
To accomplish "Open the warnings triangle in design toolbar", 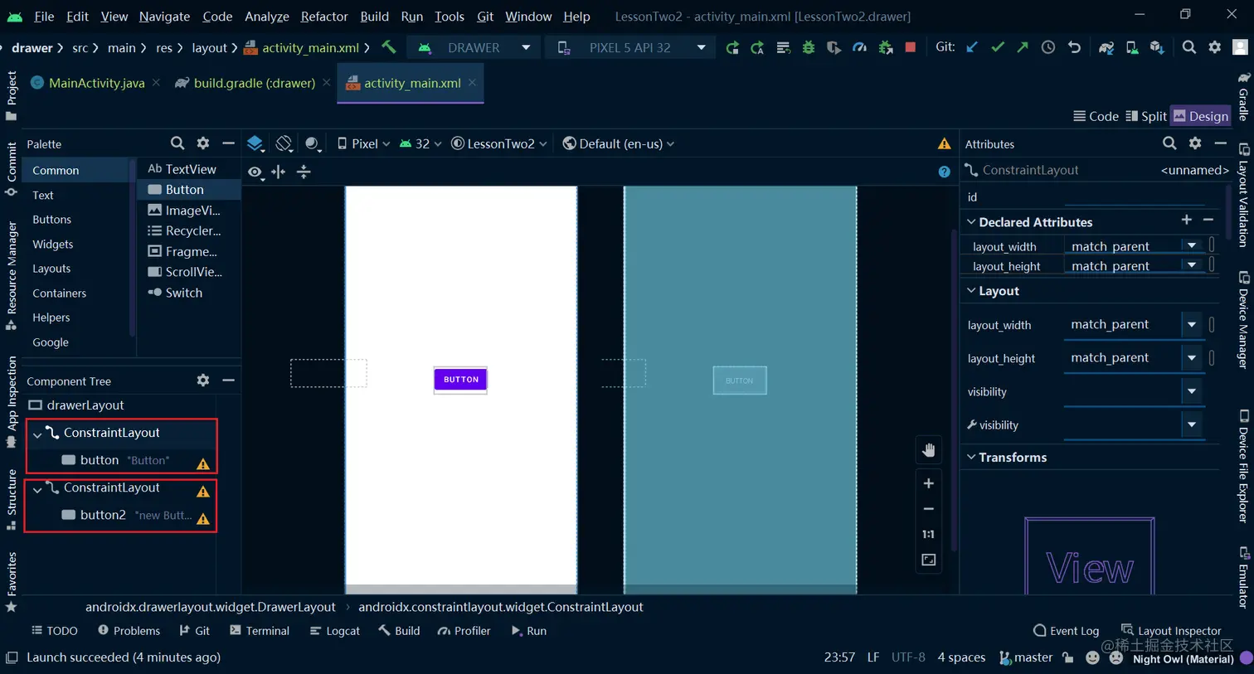I will coord(944,143).
